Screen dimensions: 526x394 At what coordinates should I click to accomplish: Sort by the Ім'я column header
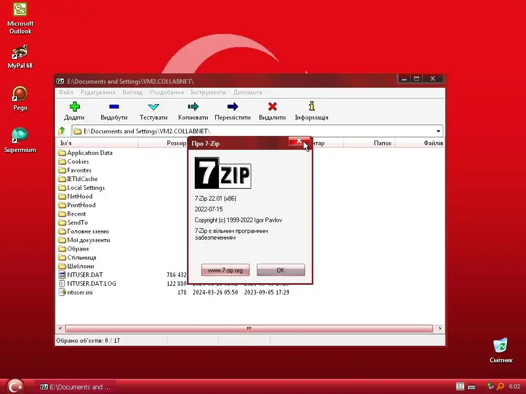[x=97, y=143]
